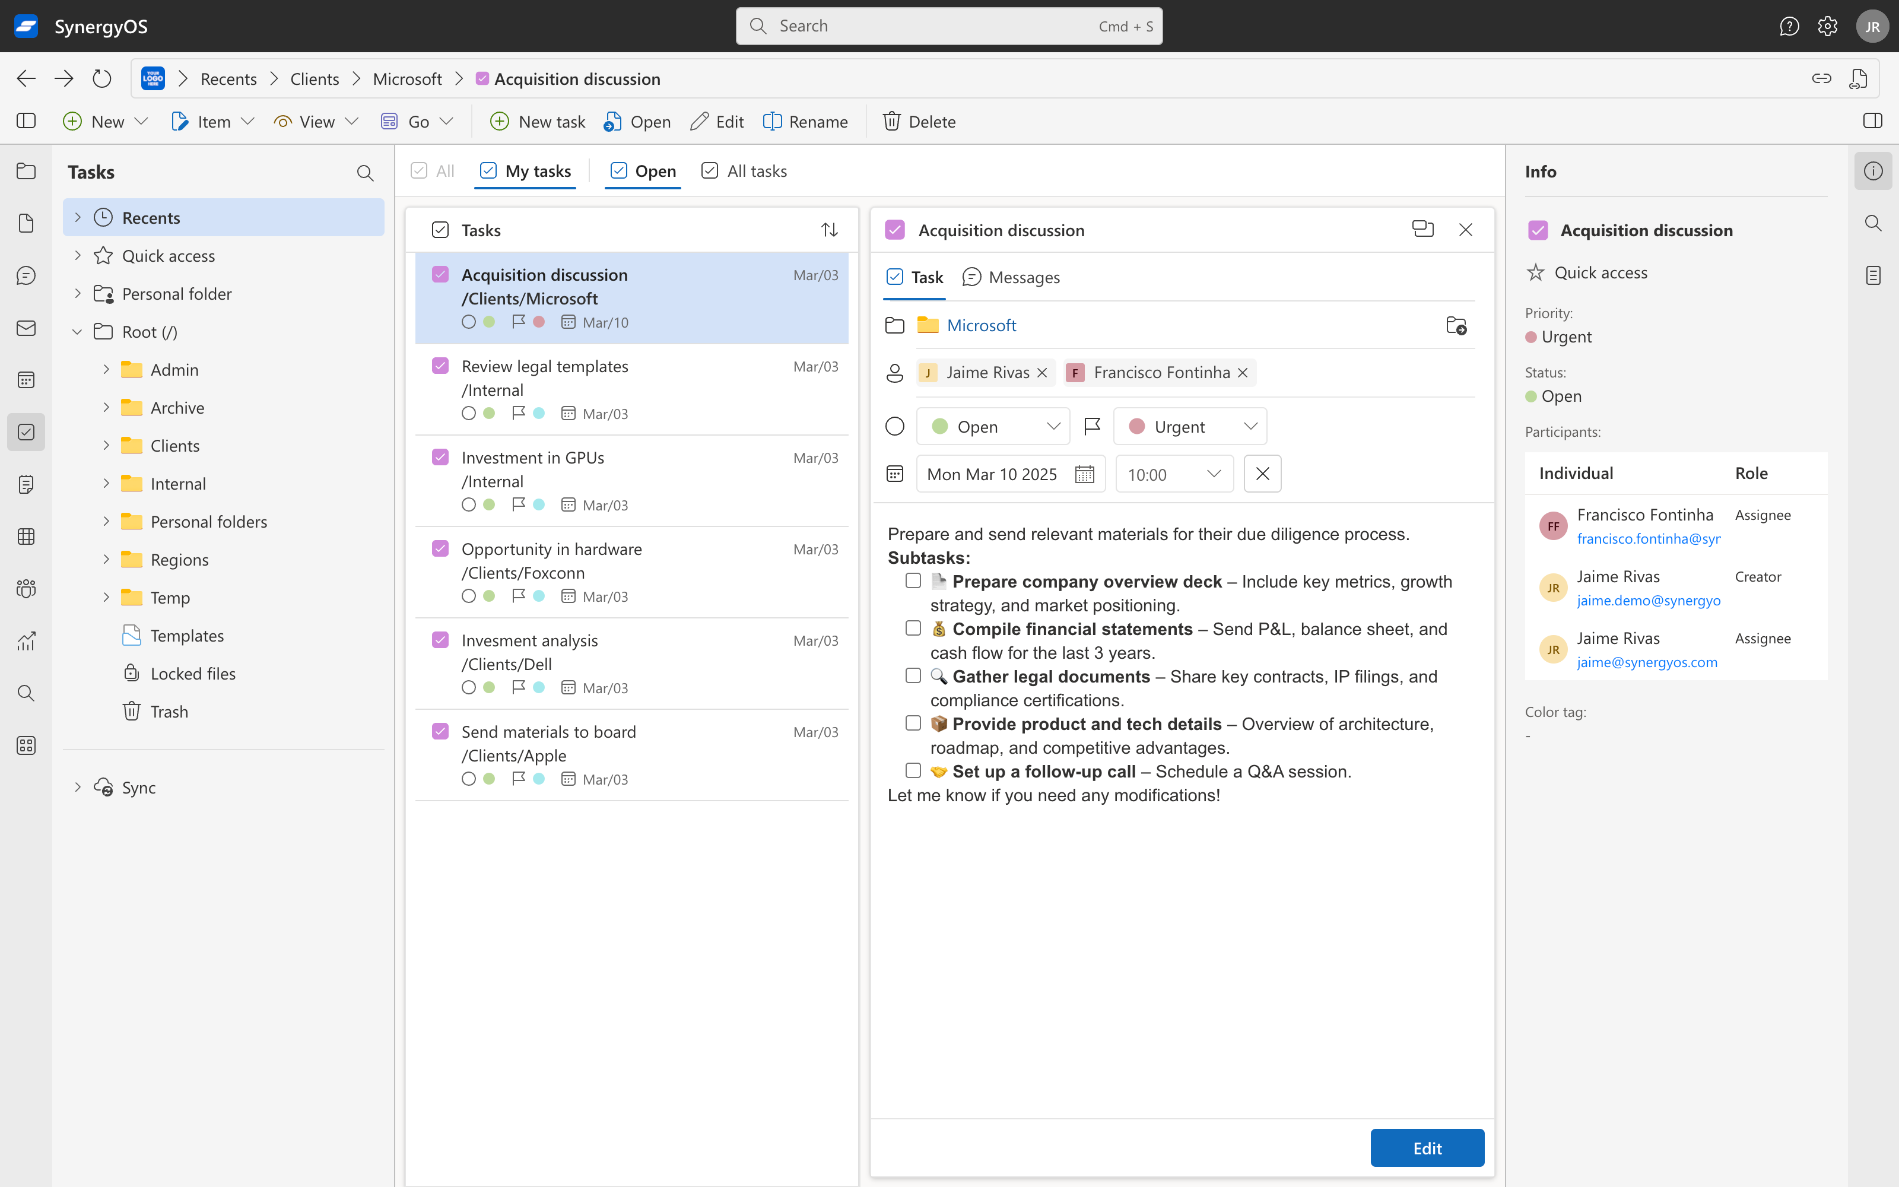1899x1187 pixels.
Task: Select the Task tab
Action: point(914,277)
